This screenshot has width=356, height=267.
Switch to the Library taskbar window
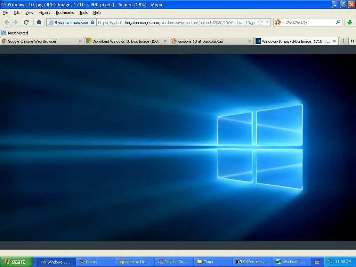point(95,262)
